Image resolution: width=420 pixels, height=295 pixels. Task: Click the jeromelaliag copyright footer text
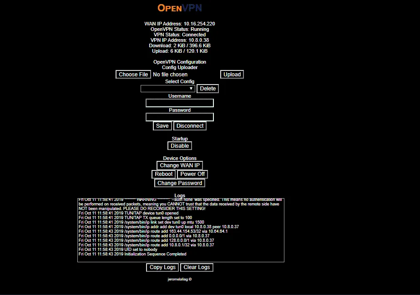[x=180, y=279]
